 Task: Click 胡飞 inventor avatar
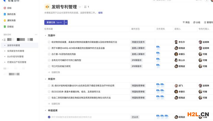pyautogui.click(x=176, y=86)
